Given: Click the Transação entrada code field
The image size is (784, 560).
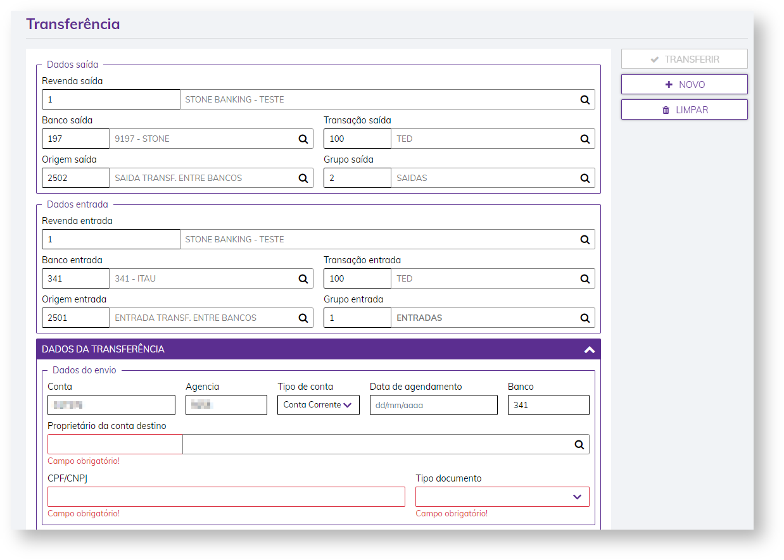Looking at the screenshot, I should pos(357,278).
